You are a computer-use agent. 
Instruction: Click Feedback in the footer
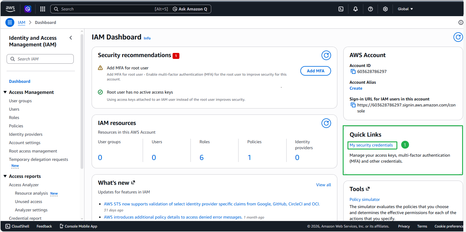coord(44,226)
